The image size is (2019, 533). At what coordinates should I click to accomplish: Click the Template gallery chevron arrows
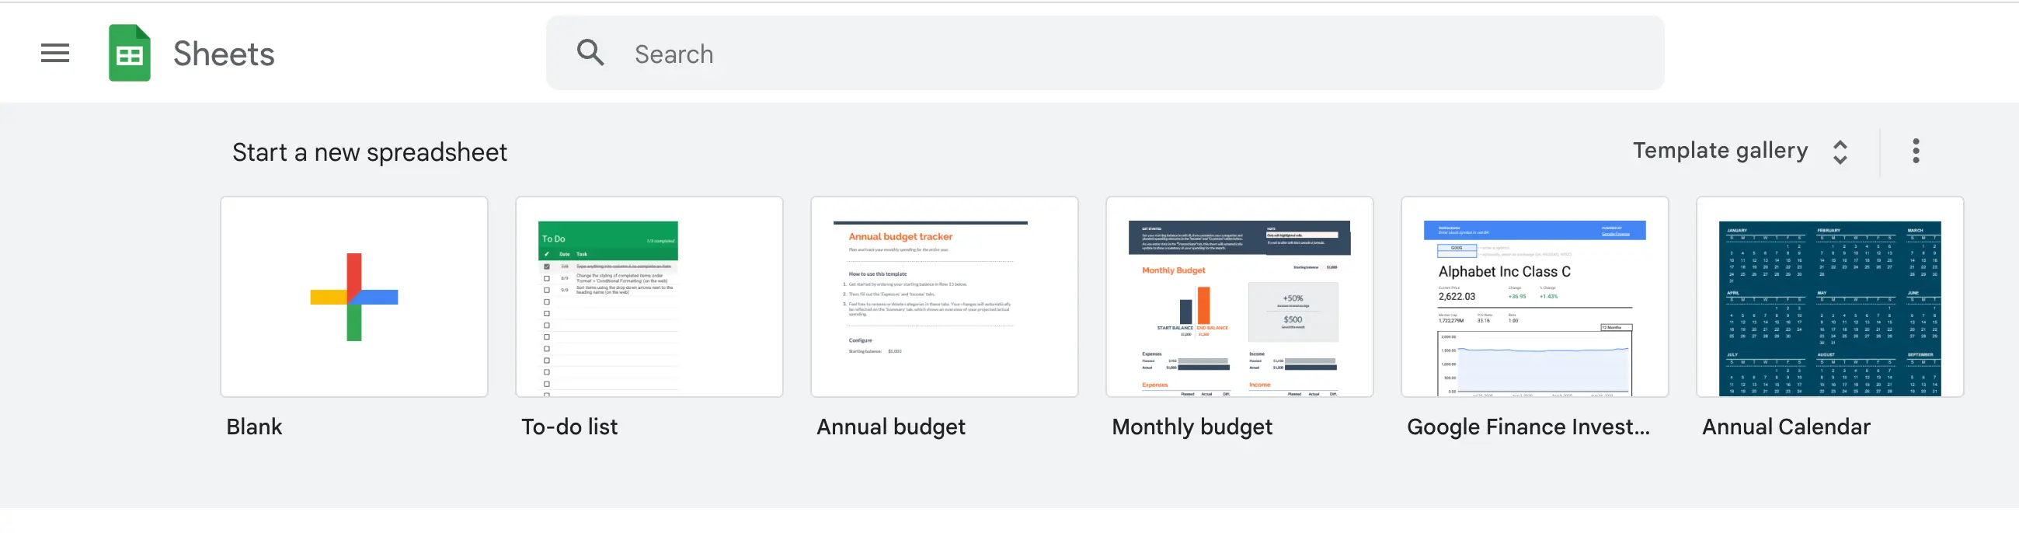1840,151
